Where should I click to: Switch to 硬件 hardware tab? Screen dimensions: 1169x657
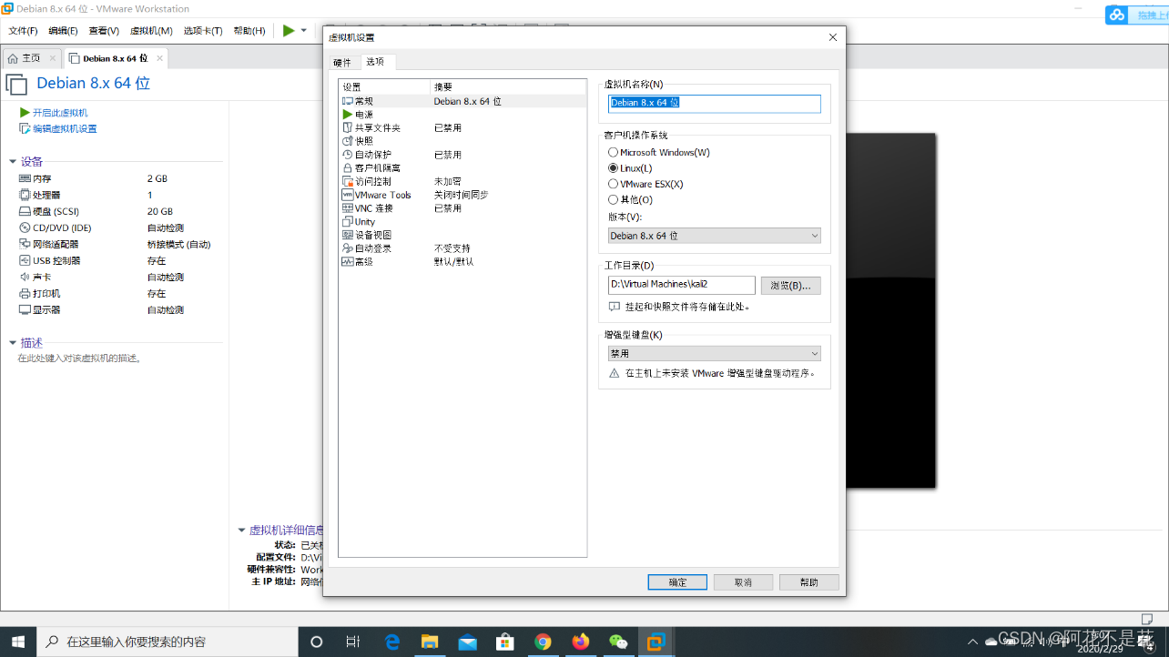(342, 62)
